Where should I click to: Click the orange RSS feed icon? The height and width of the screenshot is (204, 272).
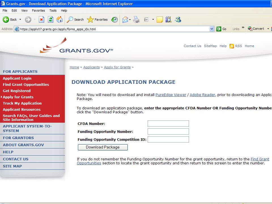(231, 46)
